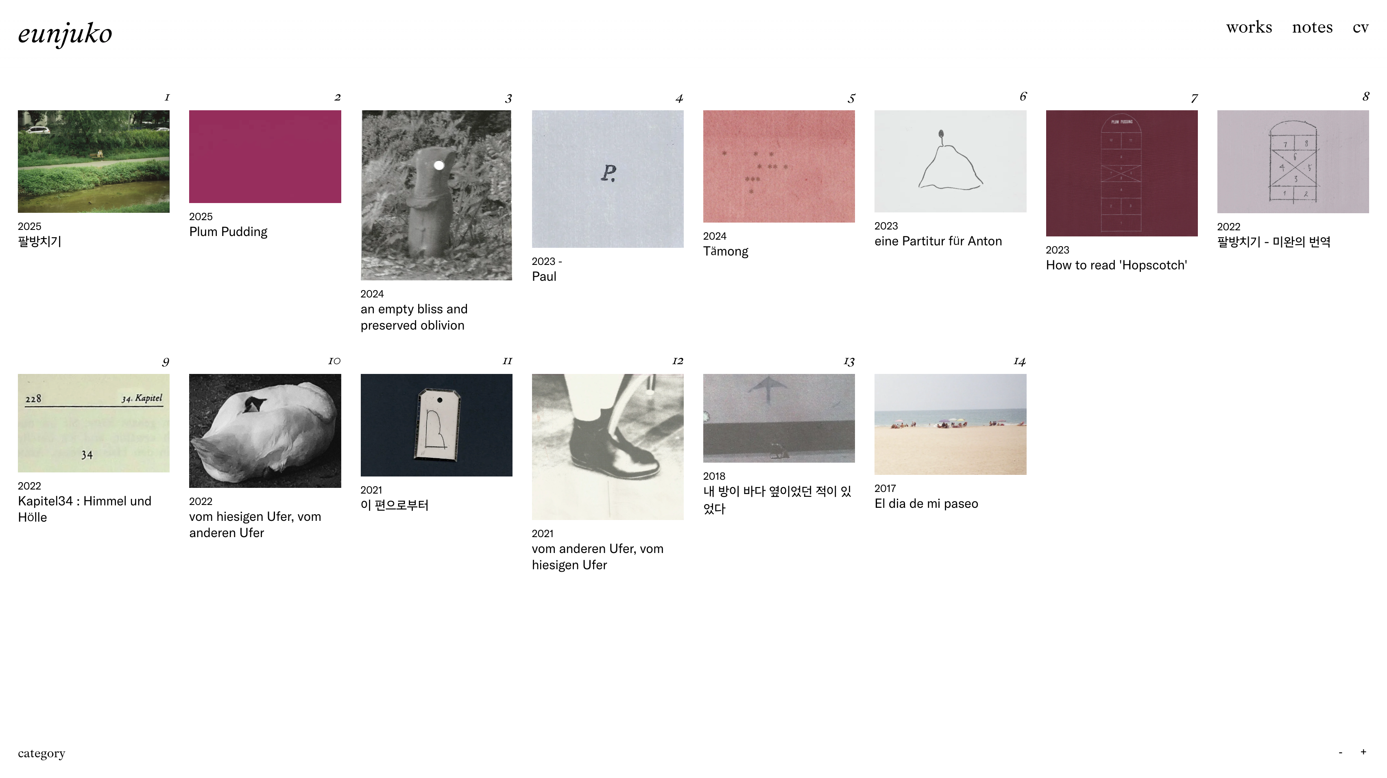
Task: Open the stone figure thumbnail
Action: (436, 195)
